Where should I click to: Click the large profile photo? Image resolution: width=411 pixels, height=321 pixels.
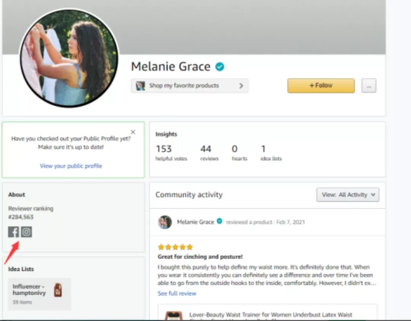click(x=69, y=58)
